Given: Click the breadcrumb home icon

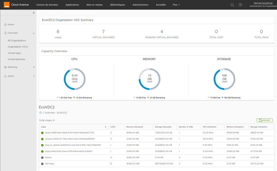Looking at the screenshot, I should 40,112.
